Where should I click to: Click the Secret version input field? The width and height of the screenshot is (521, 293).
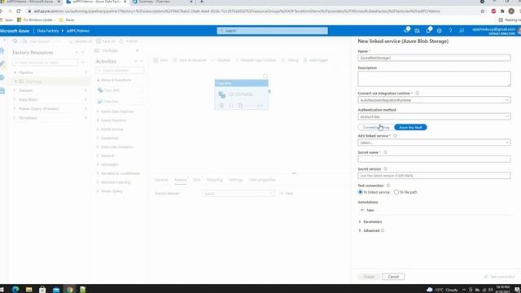[434, 176]
